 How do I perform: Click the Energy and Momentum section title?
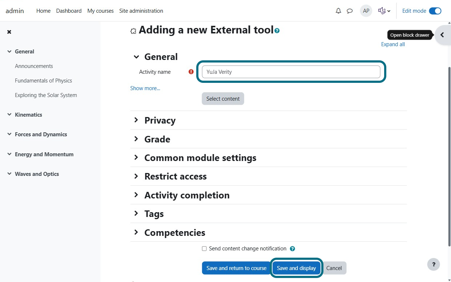pyautogui.click(x=44, y=154)
